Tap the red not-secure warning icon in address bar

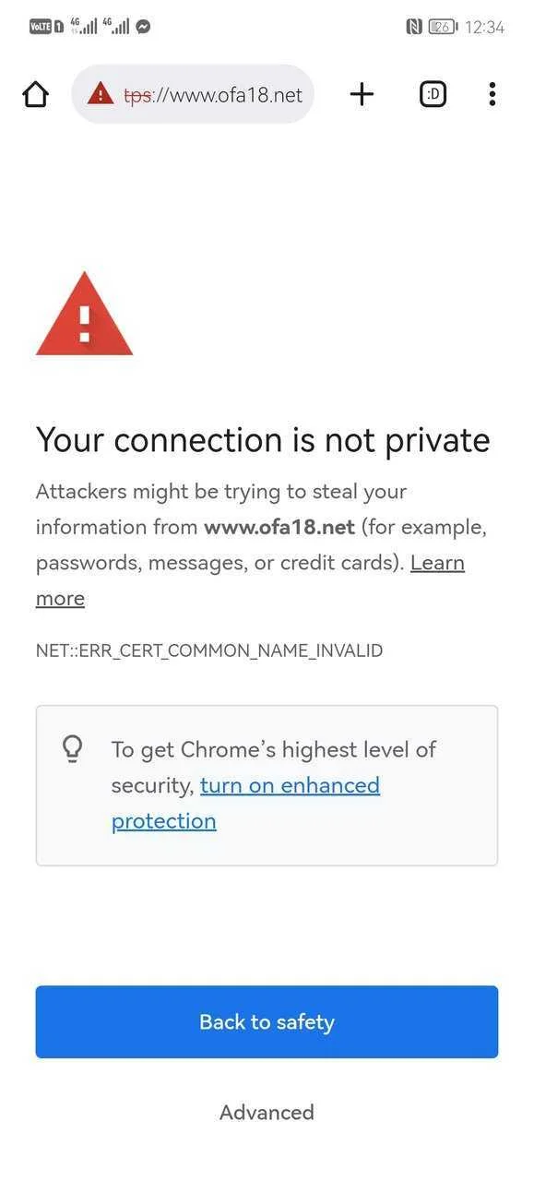click(101, 93)
